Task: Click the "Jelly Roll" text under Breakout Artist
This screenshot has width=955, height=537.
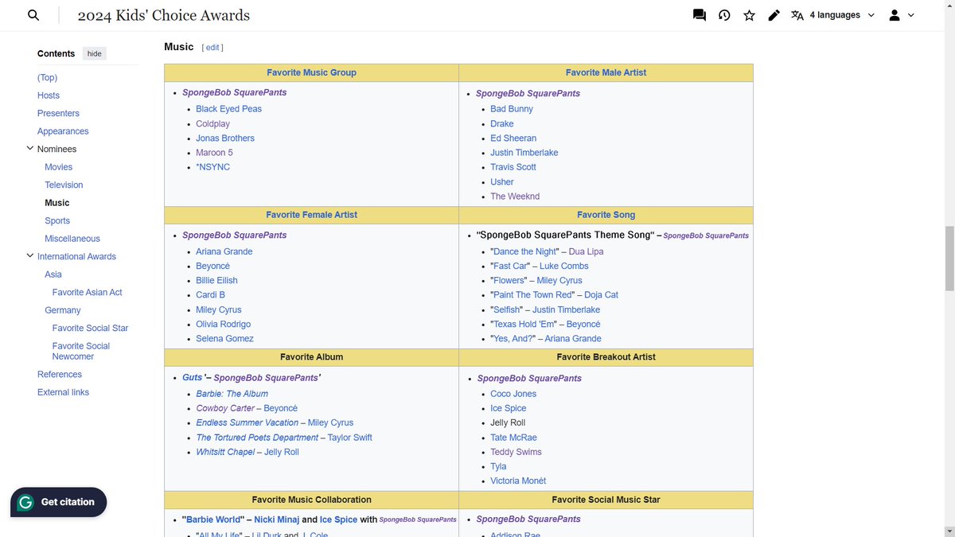Action: pos(508,422)
